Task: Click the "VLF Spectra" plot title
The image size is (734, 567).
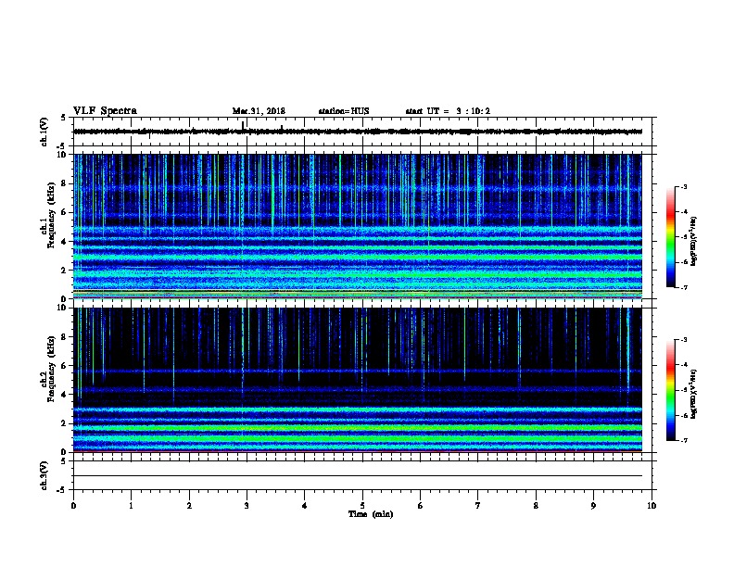Action: click(x=105, y=111)
